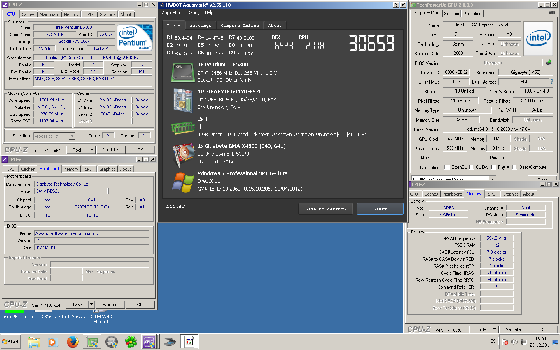Click Validate in the top CPU-Z window
Viewport: 560px width, 350px height.
[x=110, y=150]
